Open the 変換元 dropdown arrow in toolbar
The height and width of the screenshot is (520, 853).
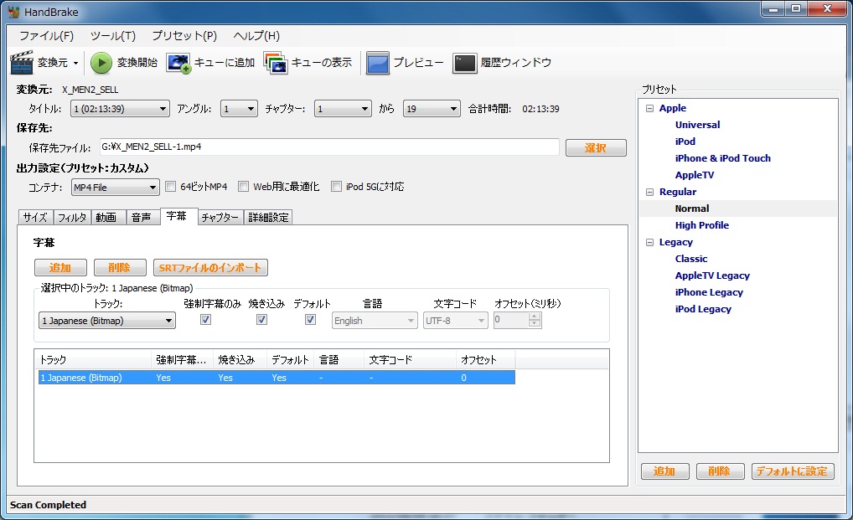point(75,63)
